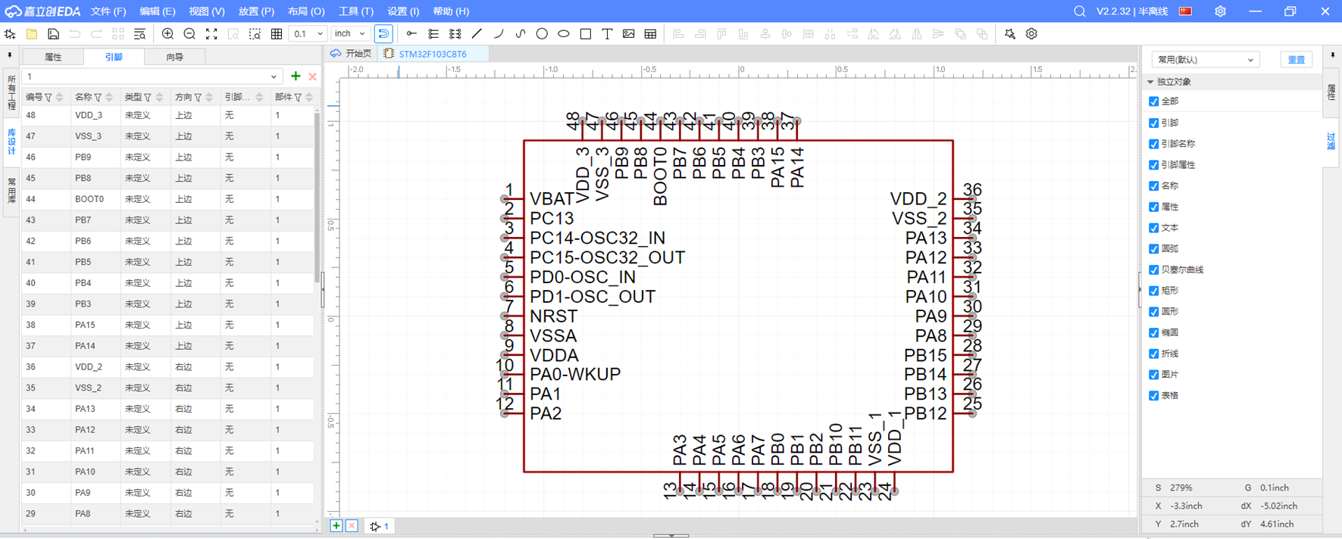Toggle the 引脚 filter checkbox
The width and height of the screenshot is (1342, 539).
tap(1153, 123)
